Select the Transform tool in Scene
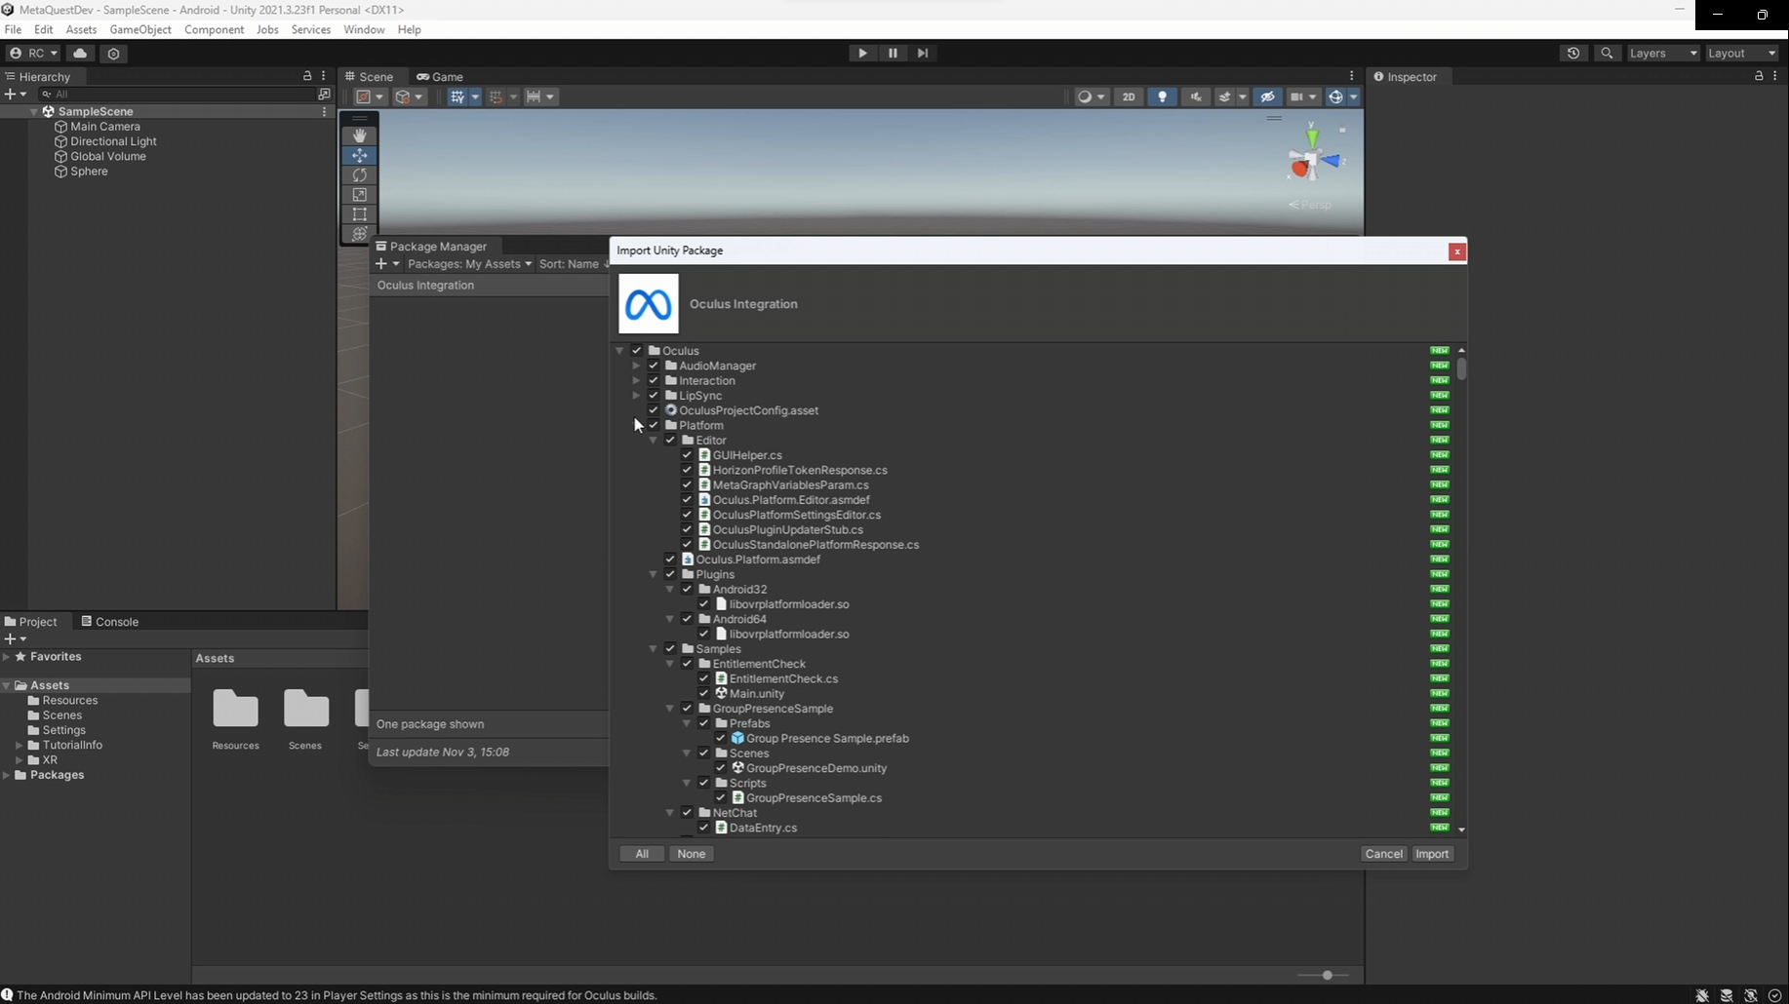This screenshot has width=1789, height=1004. [360, 234]
